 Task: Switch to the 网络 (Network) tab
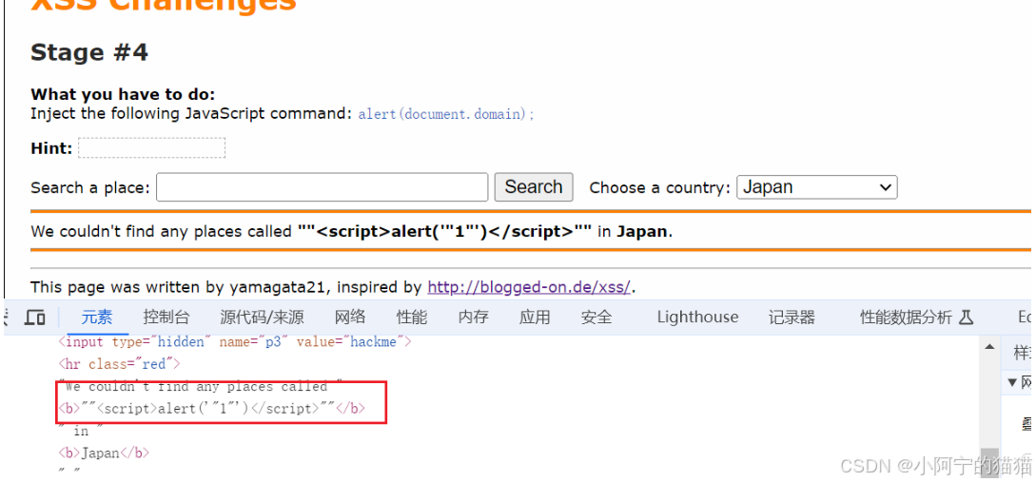(x=350, y=318)
